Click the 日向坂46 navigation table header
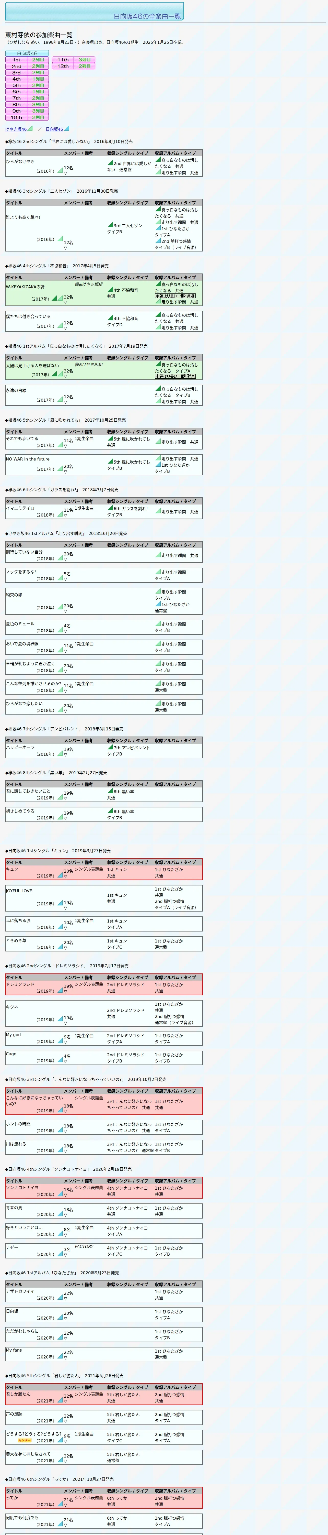The height and width of the screenshot is (1535, 328). pos(27,54)
